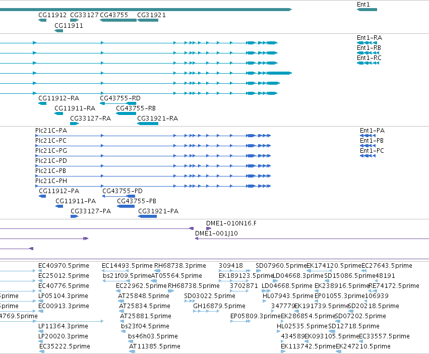
Task: Select the SD03022.5prime EST label
Action: pos(210,296)
